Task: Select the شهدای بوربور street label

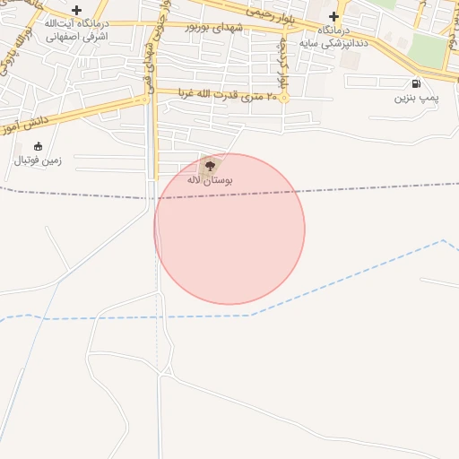Action: click(214, 28)
